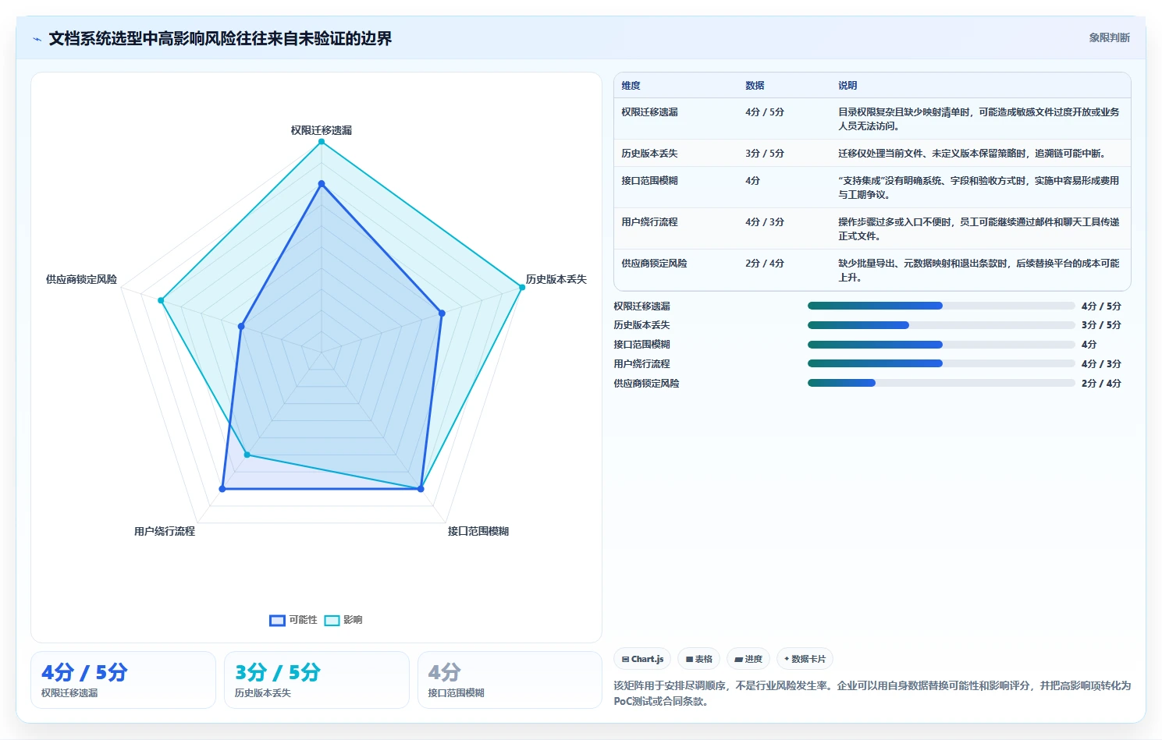This screenshot has height=740, width=1162.
Task: Open the 4分 接口范围模糊 data card
Action: pyautogui.click(x=510, y=680)
